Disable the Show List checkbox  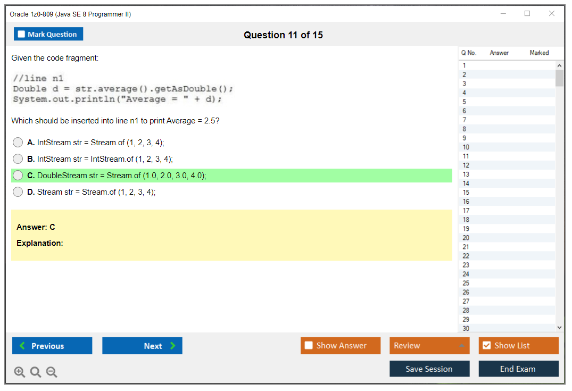pyautogui.click(x=486, y=345)
